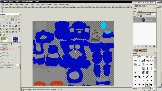Delete layer with the trash icon
The height and width of the screenshot is (91, 162).
(x=154, y=47)
